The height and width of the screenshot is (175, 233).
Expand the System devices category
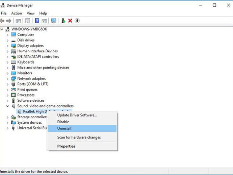click(7, 123)
